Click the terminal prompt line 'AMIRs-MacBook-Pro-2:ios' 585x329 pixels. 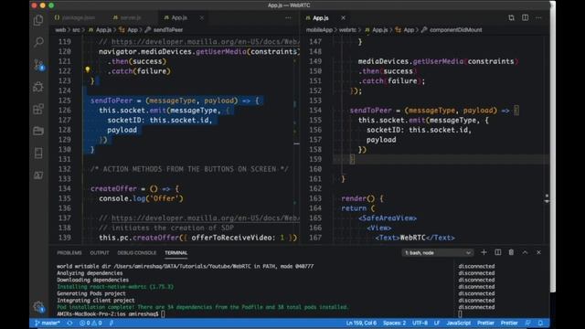[x=108, y=314]
